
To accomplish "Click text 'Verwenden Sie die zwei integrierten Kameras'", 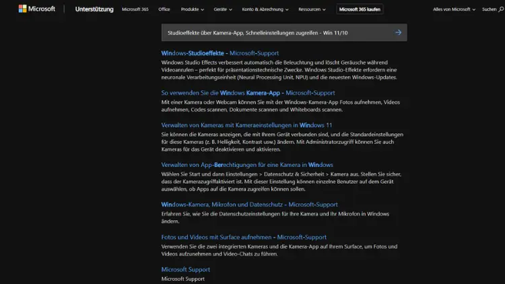I will pos(215,246).
